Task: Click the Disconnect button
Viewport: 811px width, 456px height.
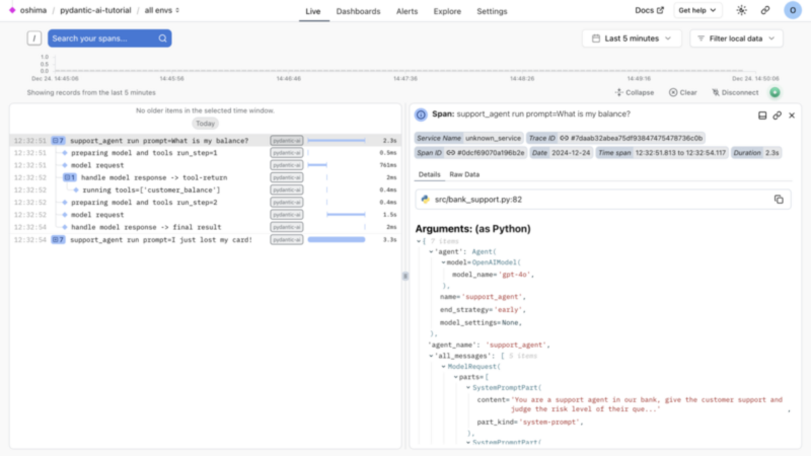Action: click(x=736, y=92)
